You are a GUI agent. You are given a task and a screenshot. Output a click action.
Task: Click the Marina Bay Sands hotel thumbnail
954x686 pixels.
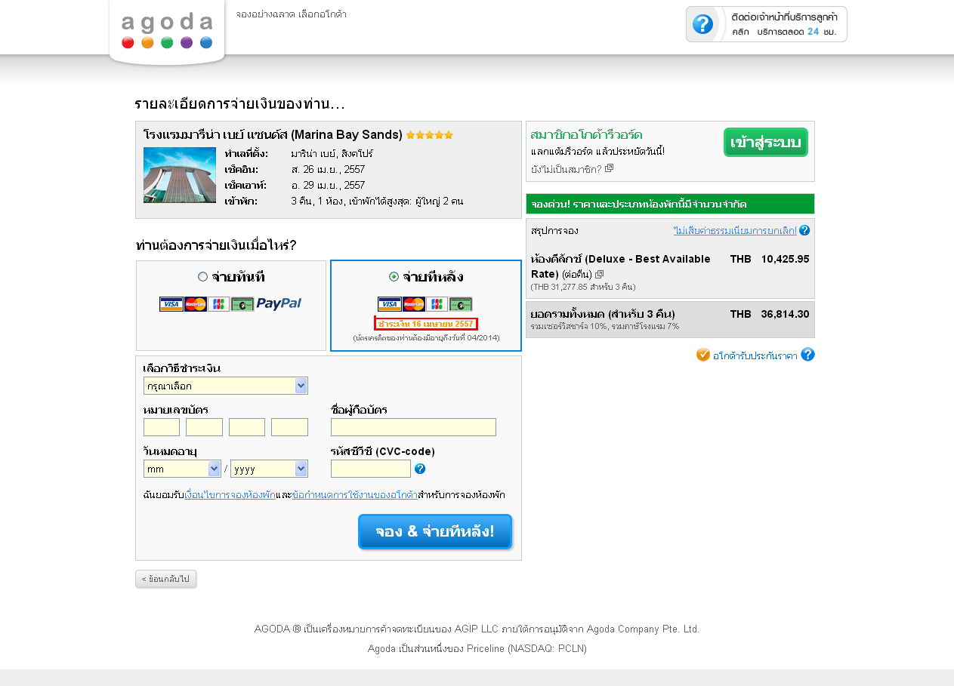pyautogui.click(x=180, y=175)
